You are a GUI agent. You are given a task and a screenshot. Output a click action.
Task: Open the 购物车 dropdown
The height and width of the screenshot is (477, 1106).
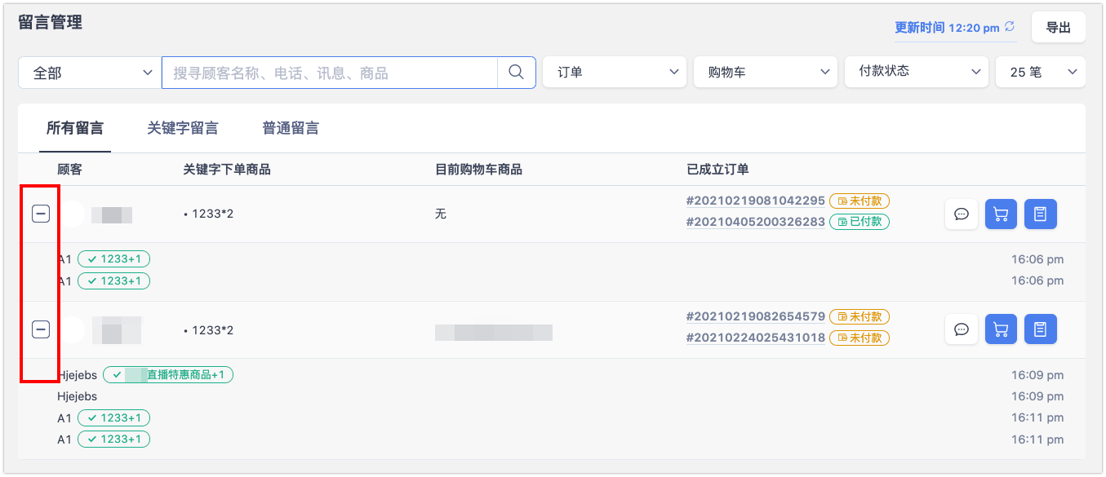click(766, 72)
